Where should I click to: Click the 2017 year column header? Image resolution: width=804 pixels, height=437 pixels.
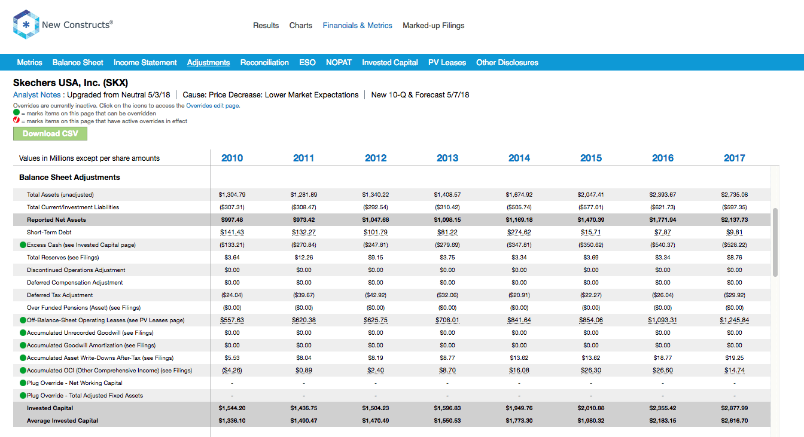tap(735, 158)
